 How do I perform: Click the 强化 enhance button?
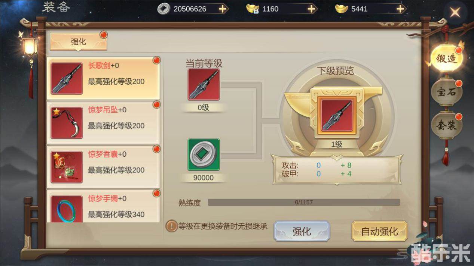pyautogui.click(x=302, y=231)
